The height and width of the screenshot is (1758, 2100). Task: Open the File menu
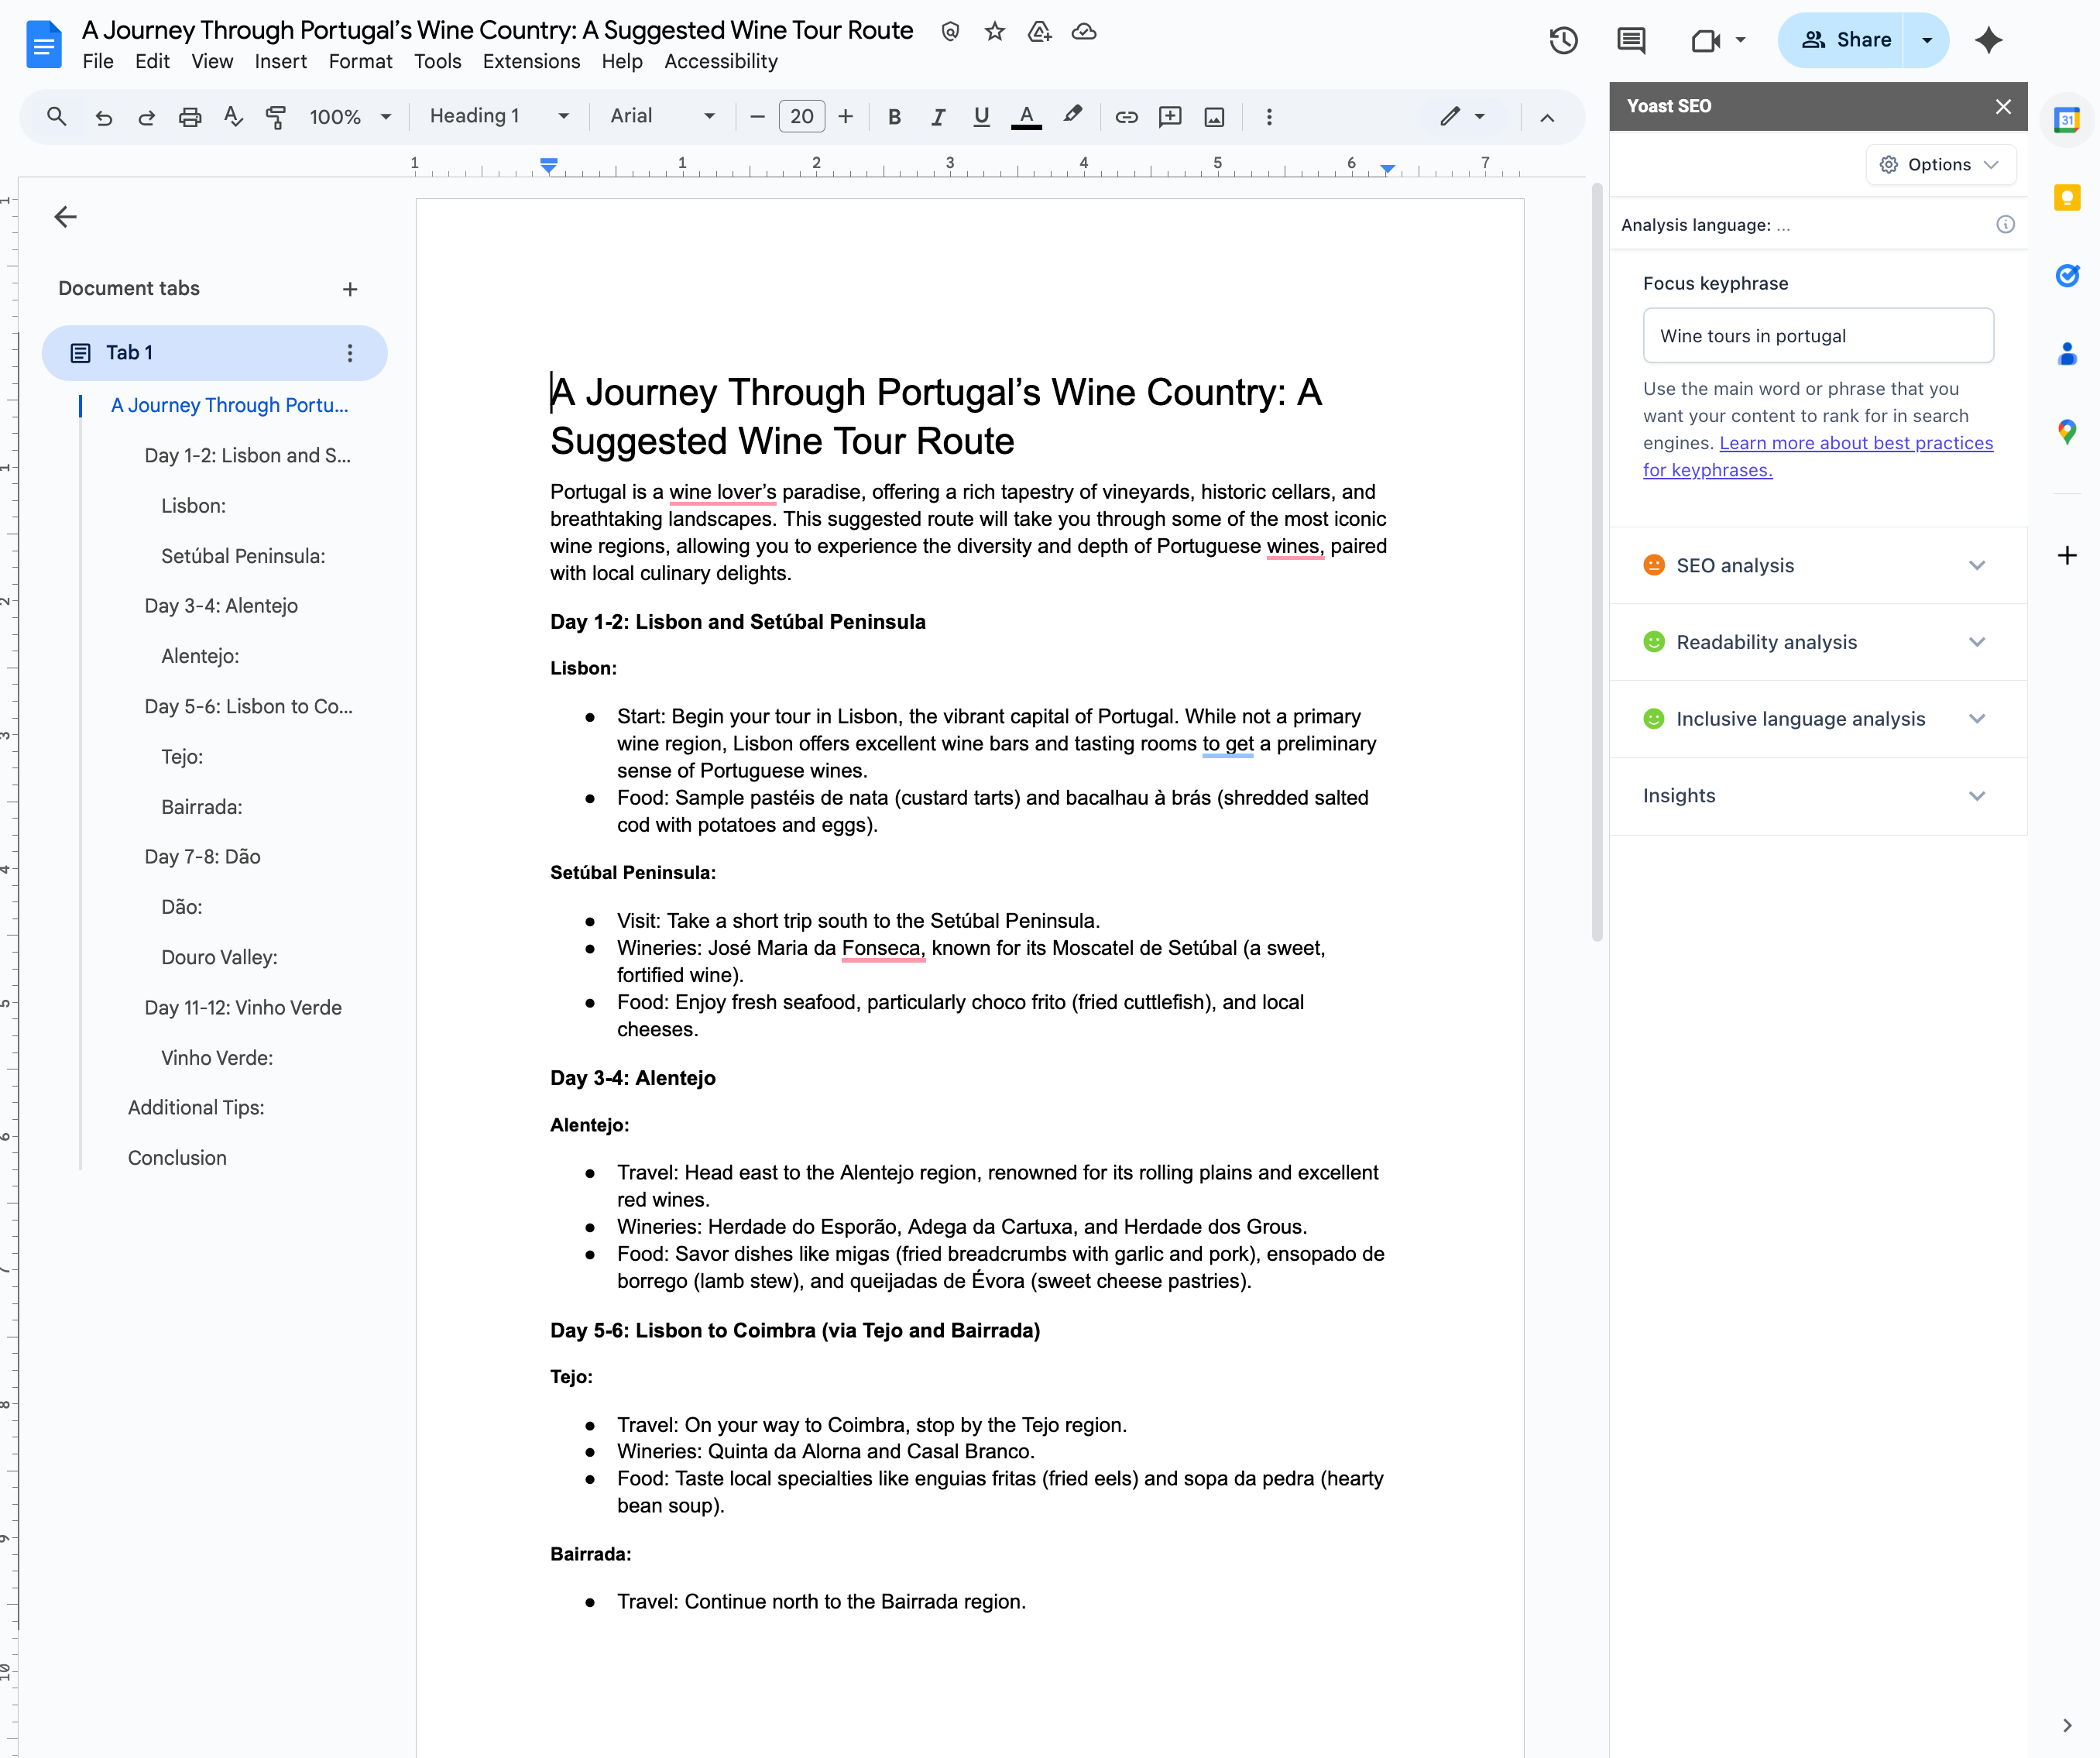(98, 61)
